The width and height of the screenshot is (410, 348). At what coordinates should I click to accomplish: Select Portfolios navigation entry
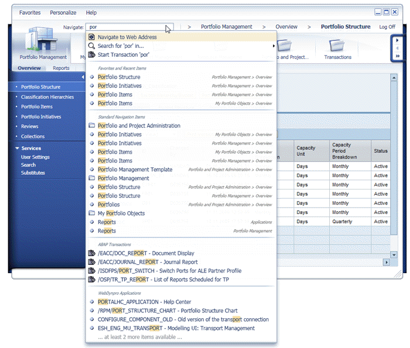(181, 204)
